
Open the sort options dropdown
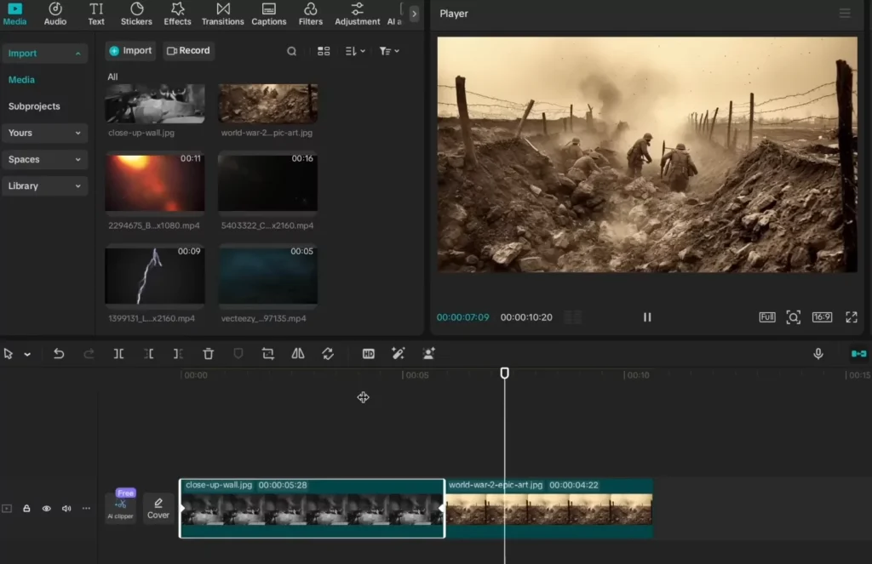pyautogui.click(x=355, y=51)
